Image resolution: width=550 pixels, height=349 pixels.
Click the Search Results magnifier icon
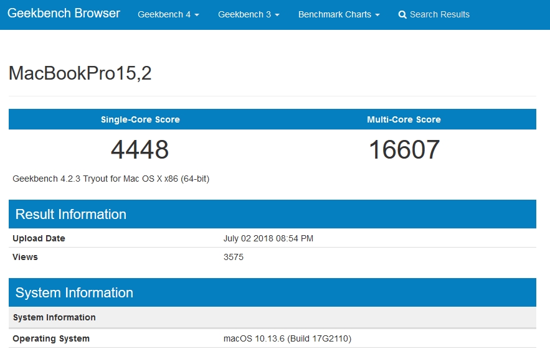click(402, 15)
